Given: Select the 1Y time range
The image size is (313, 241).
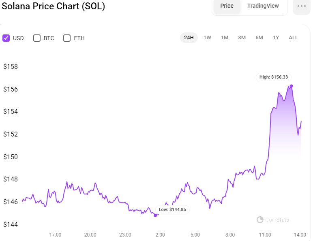Looking at the screenshot, I should 276,38.
